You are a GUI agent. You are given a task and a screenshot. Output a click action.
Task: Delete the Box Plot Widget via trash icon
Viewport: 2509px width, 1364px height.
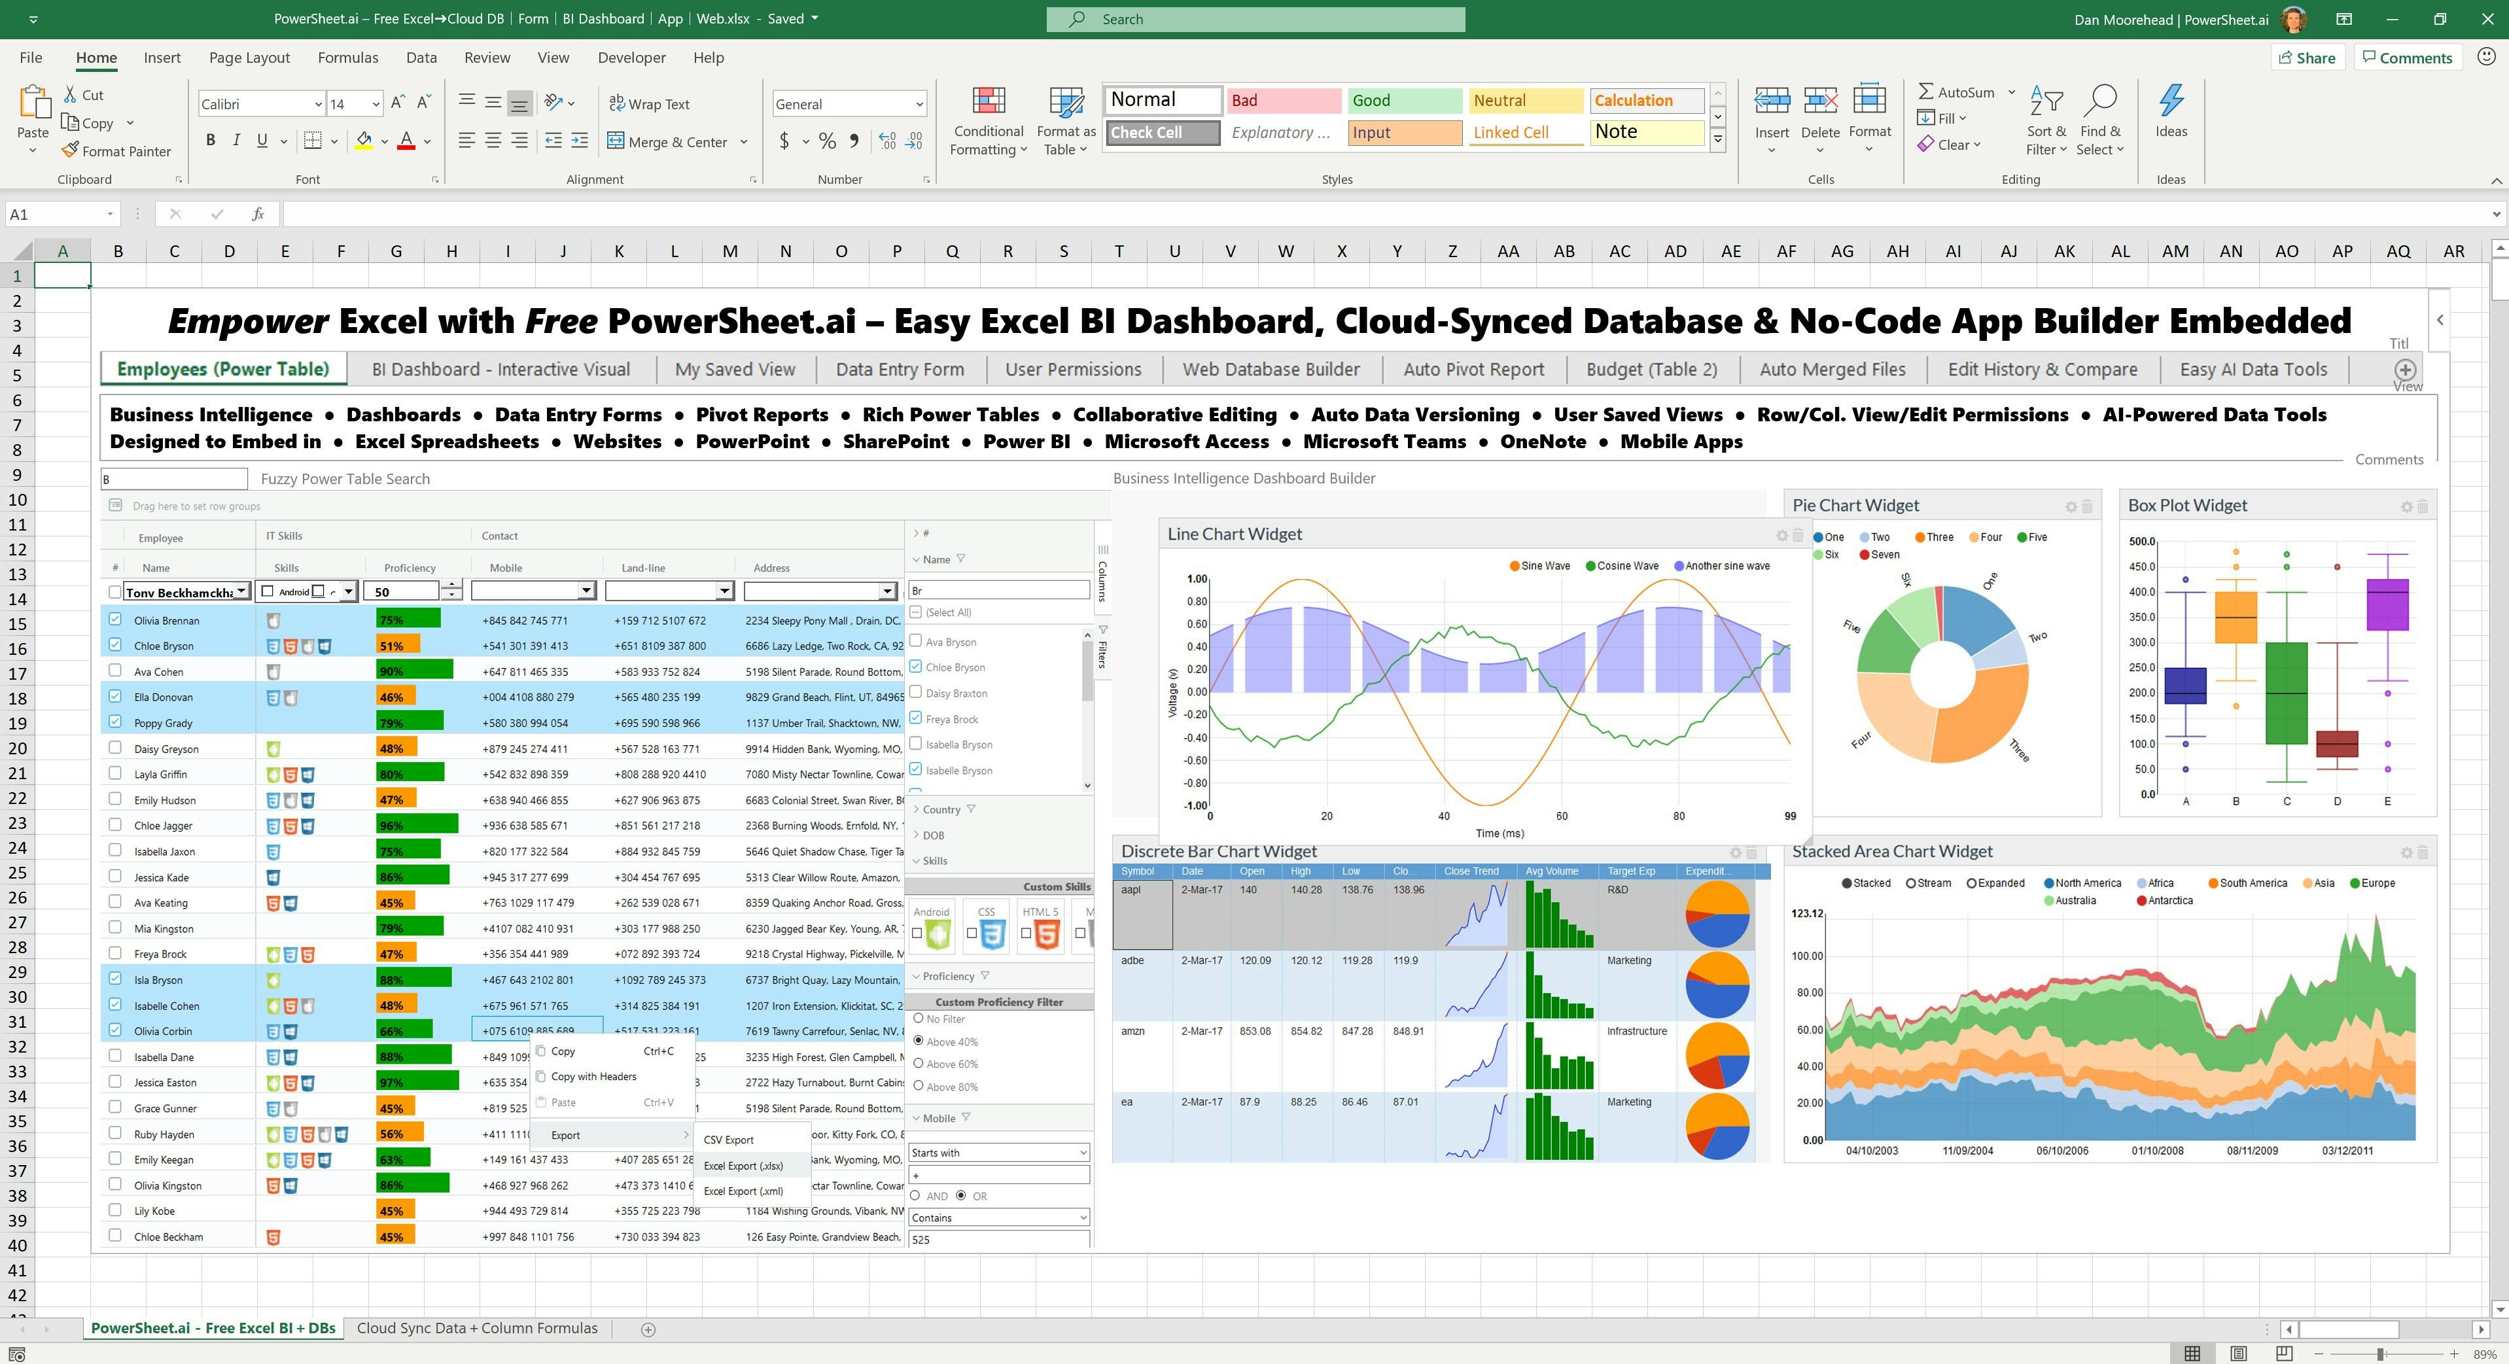point(2423,505)
